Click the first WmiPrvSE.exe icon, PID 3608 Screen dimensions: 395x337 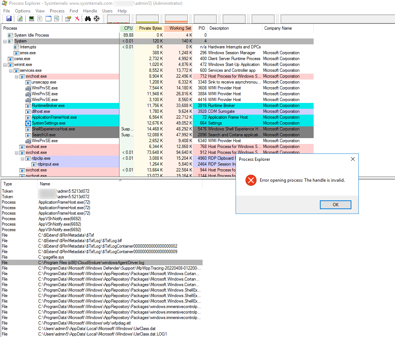[x=28, y=88]
